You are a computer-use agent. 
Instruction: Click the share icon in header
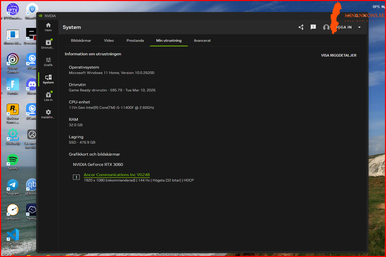[301, 27]
